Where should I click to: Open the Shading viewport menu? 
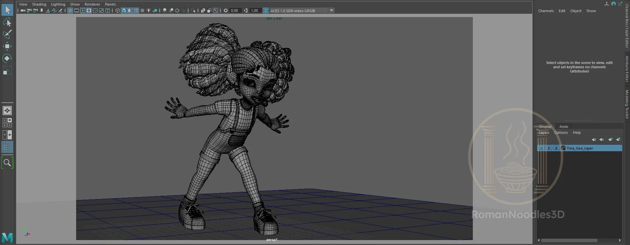[39, 4]
